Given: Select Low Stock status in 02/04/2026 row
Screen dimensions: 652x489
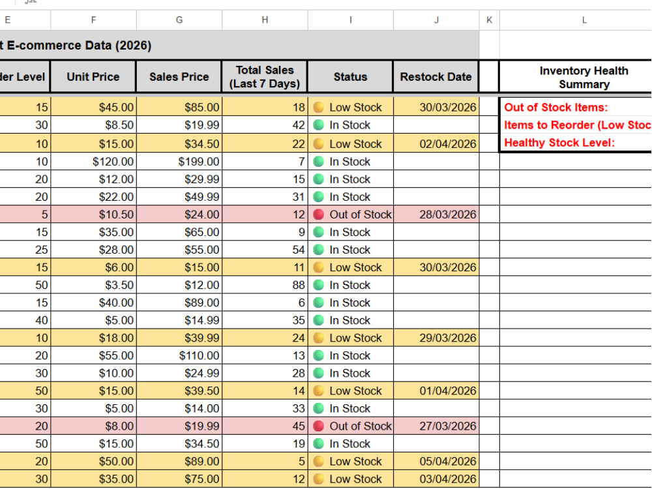Looking at the screenshot, I should pos(351,144).
